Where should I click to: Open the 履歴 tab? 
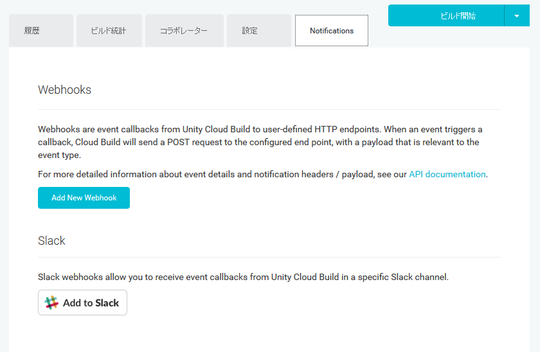click(x=41, y=31)
